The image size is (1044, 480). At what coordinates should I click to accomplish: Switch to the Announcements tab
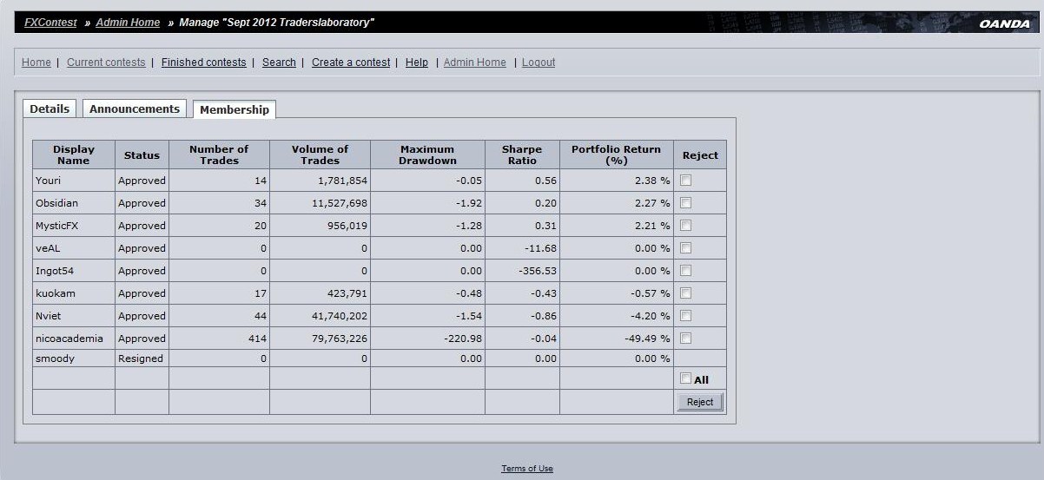135,108
